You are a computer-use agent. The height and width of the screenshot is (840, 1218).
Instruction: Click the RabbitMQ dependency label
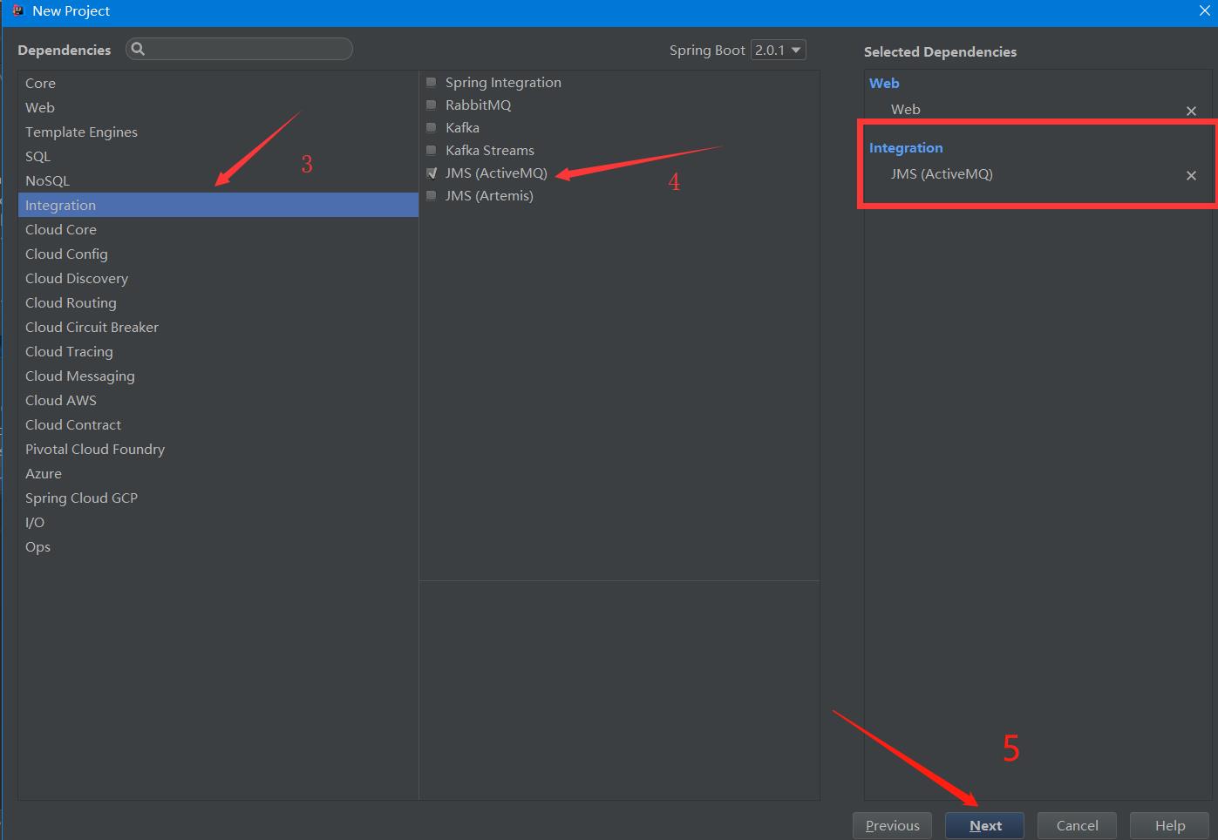coord(478,105)
